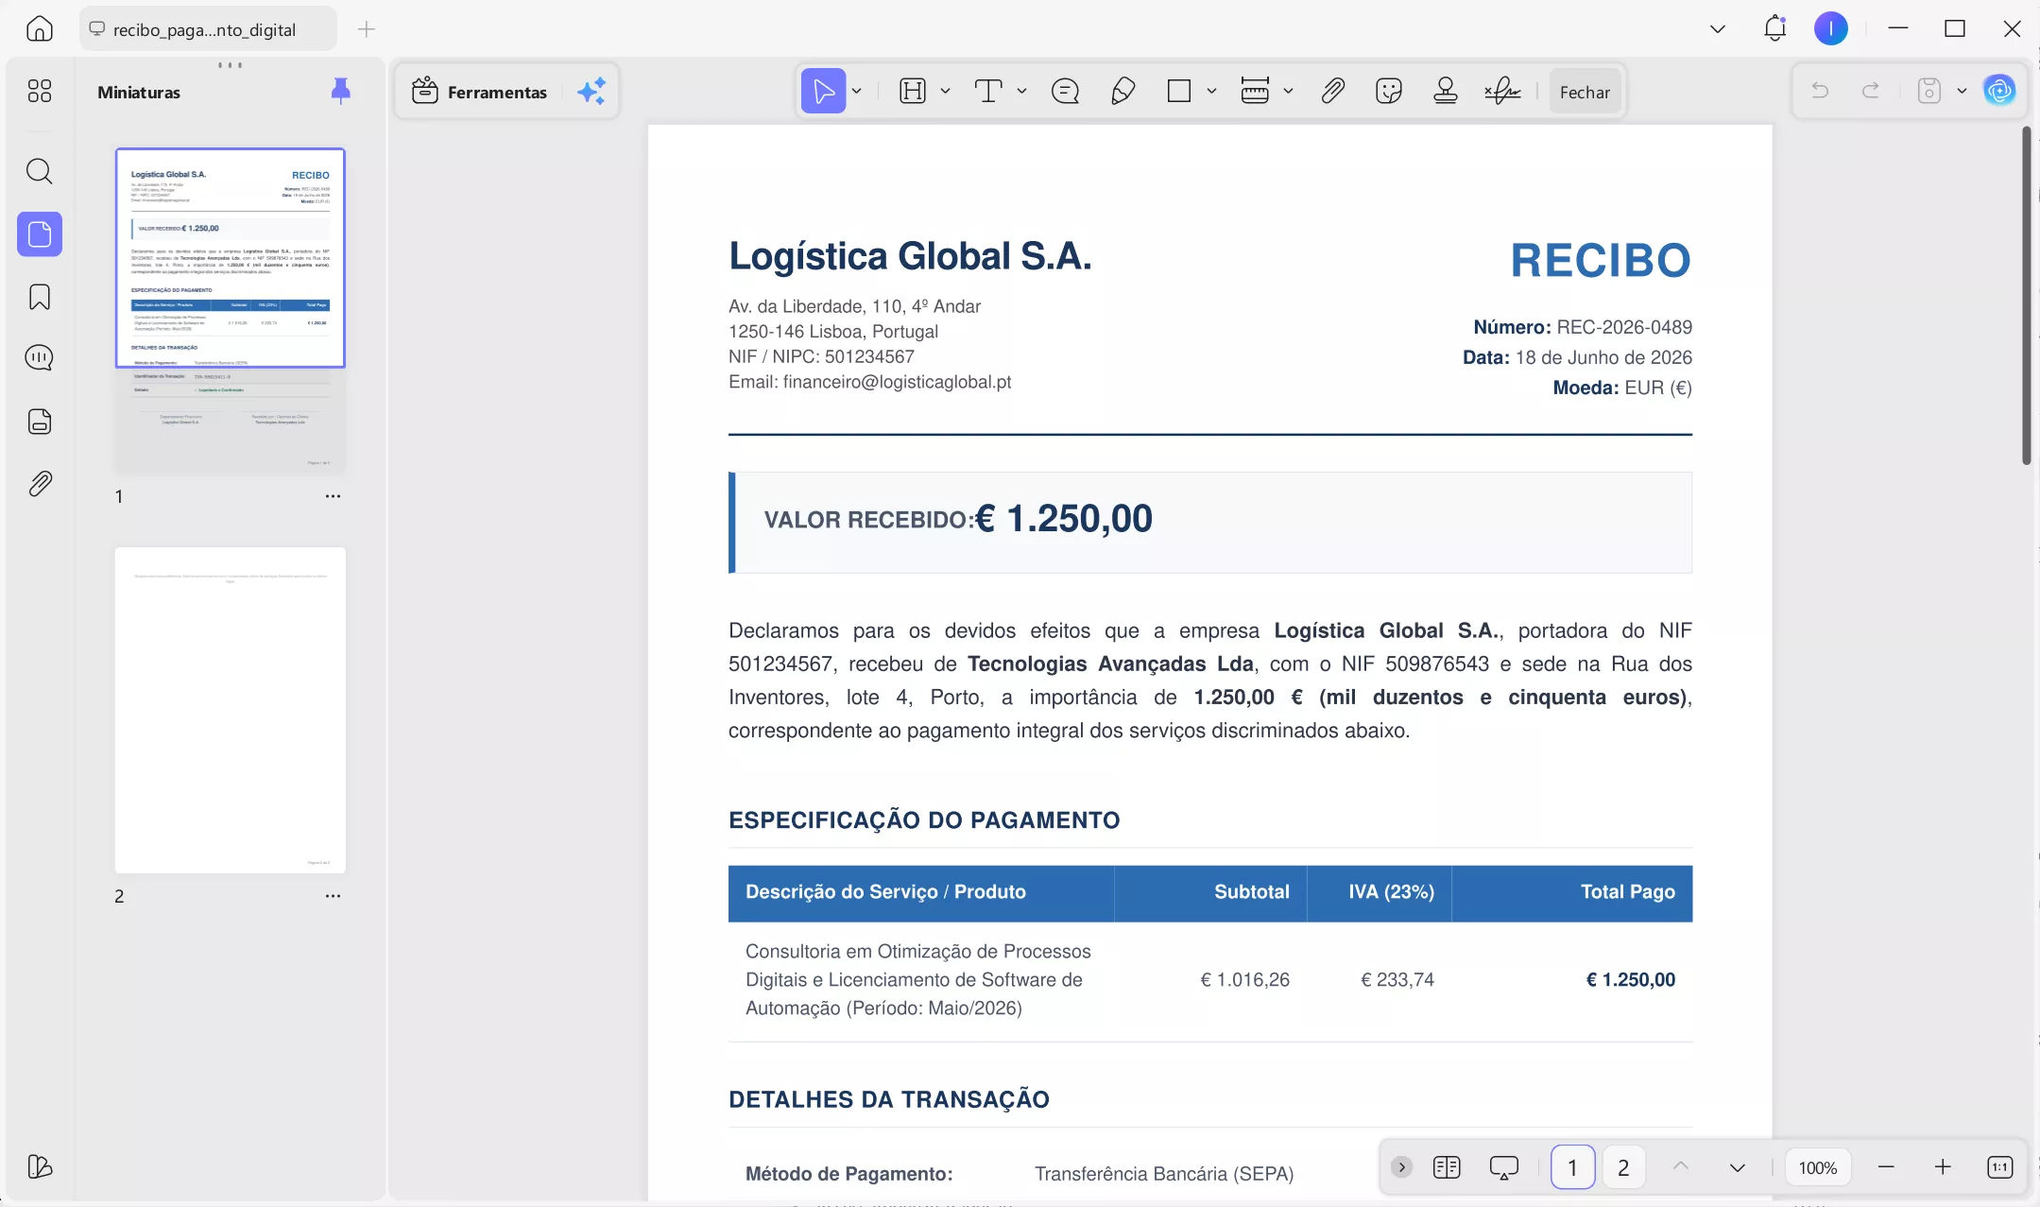Select page 2 thumbnail
Image resolution: width=2040 pixels, height=1207 pixels.
(x=231, y=710)
